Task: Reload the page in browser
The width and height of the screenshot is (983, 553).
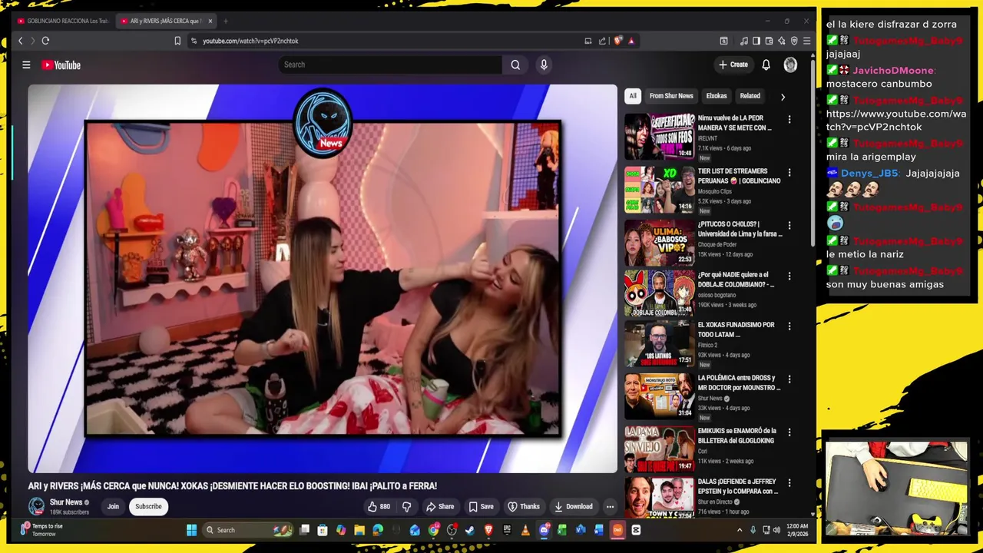Action: 45,41
